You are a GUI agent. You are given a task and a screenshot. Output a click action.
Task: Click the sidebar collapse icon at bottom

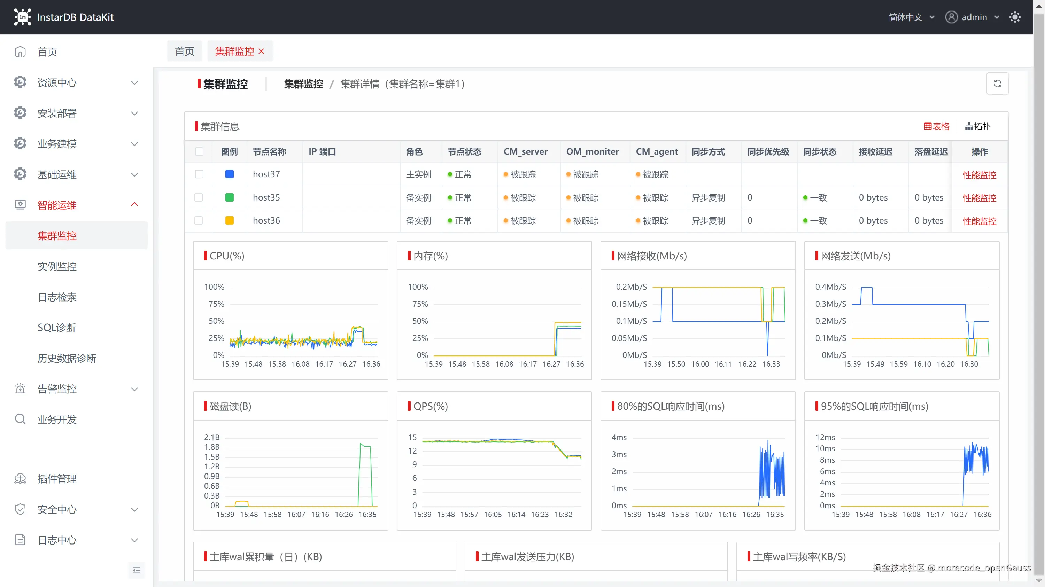[136, 570]
